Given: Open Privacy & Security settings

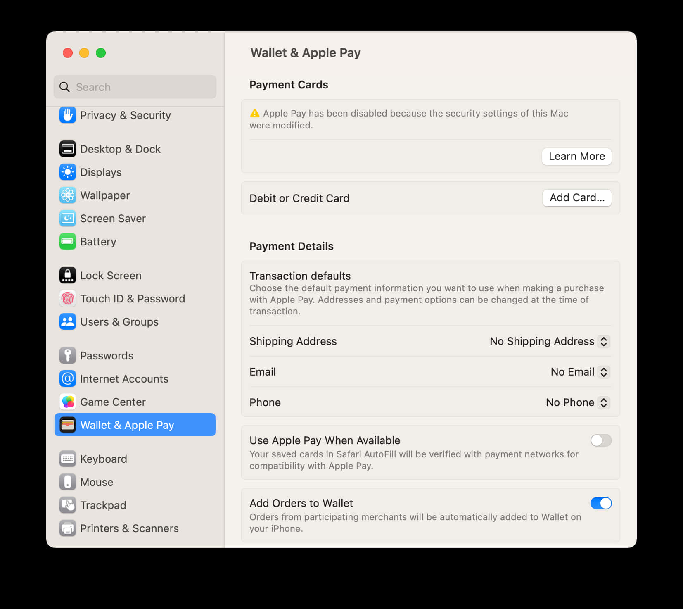Looking at the screenshot, I should [135, 115].
